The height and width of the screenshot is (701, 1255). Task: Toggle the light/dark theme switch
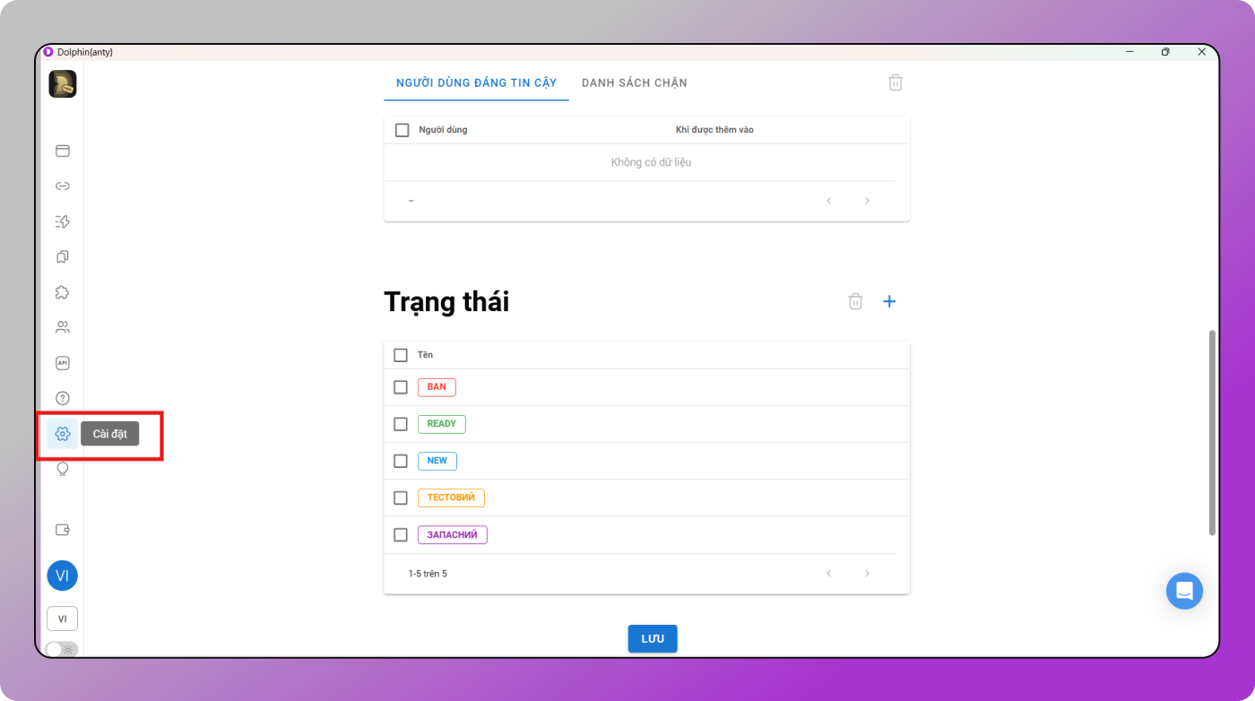61,649
